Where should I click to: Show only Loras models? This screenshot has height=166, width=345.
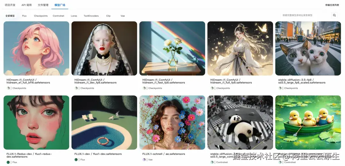pos(74,16)
